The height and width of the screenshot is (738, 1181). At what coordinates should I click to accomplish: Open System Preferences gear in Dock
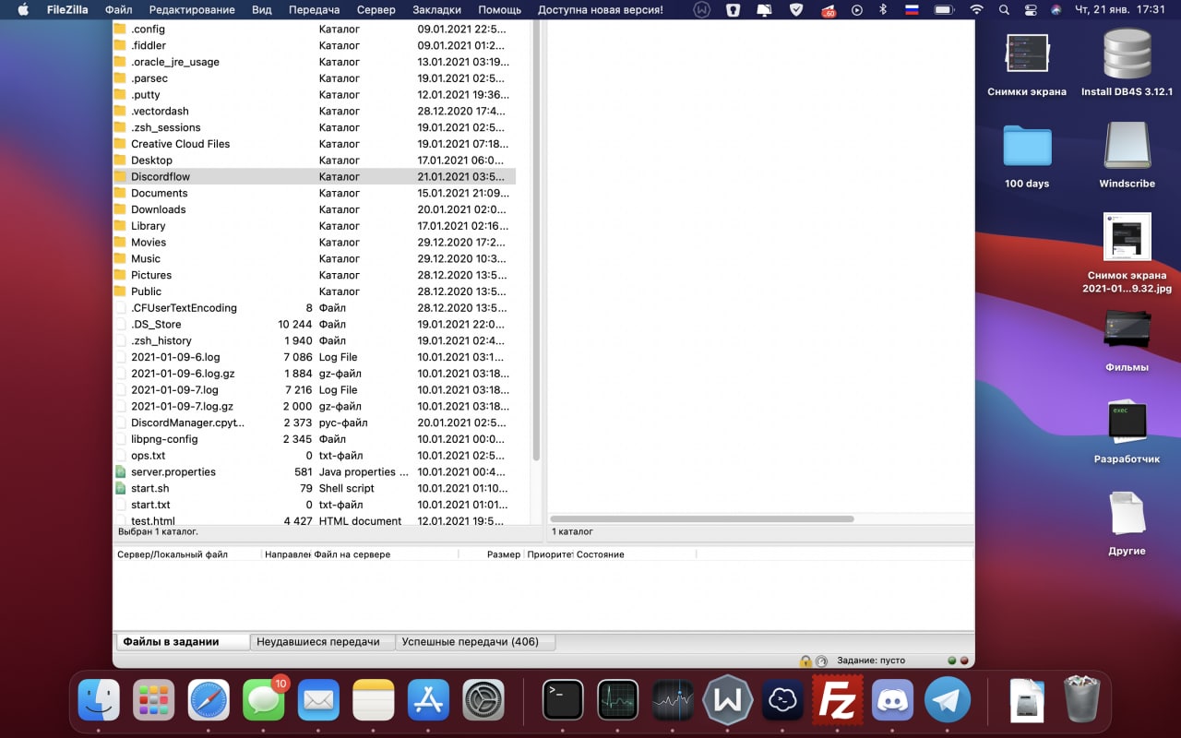[x=483, y=700]
